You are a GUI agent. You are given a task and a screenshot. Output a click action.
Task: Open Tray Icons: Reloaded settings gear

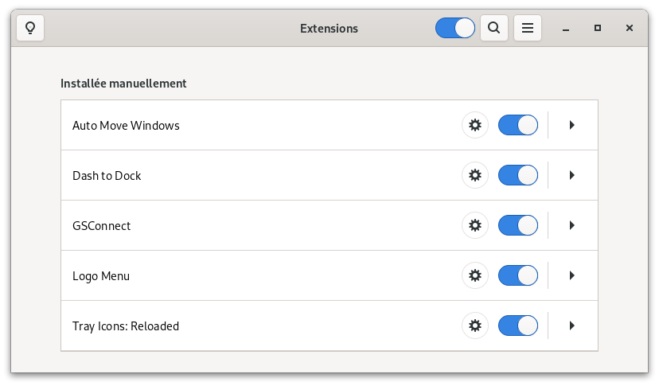(475, 326)
